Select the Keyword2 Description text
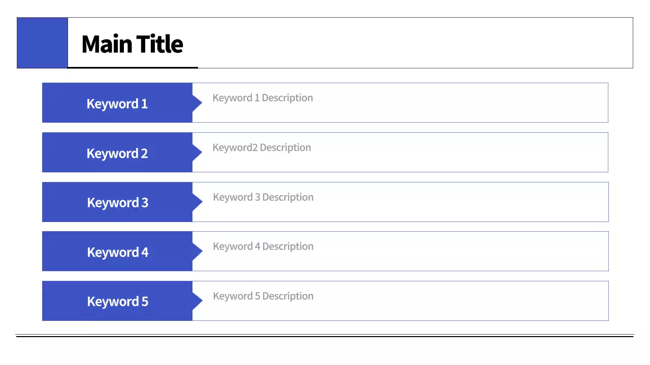The height and width of the screenshot is (365, 650). (x=262, y=148)
